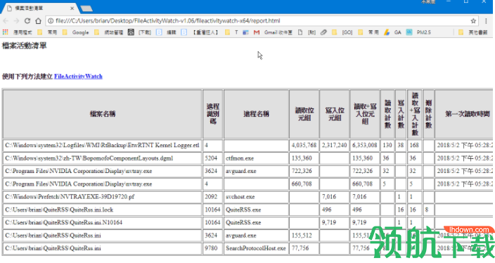Open the Apps grid shortcut in bookmarks bar
The height and width of the screenshot is (263, 495).
click(x=5, y=32)
